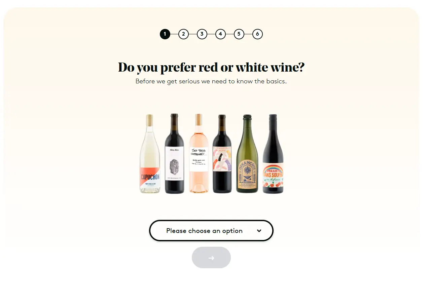Select step 3 in the progress indicator

coord(202,34)
